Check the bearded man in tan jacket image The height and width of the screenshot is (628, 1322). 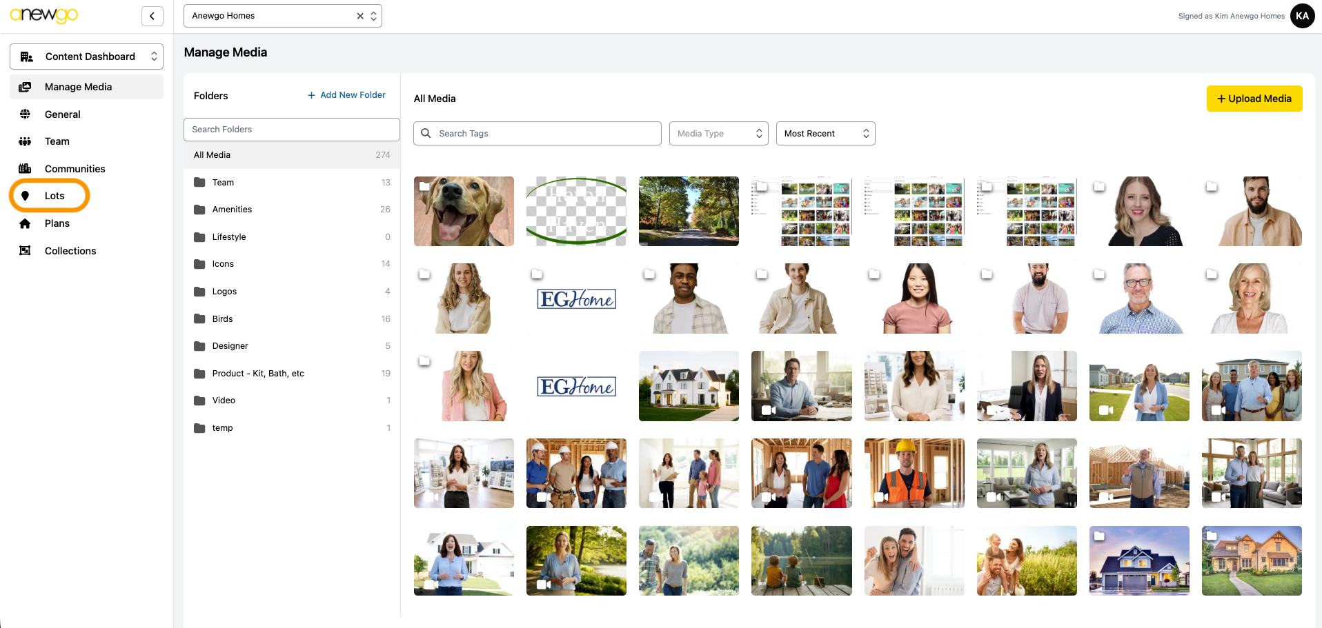(1212, 187)
